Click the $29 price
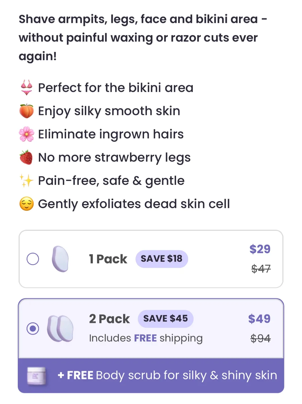Image resolution: width=302 pixels, height=404 pixels. pos(260,249)
